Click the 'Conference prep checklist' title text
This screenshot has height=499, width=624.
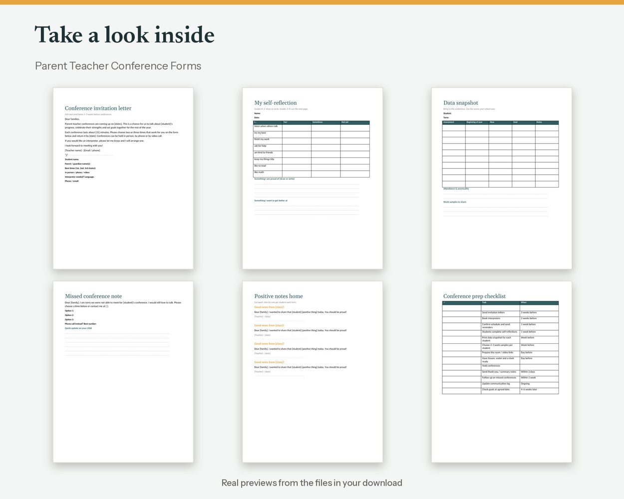point(474,296)
